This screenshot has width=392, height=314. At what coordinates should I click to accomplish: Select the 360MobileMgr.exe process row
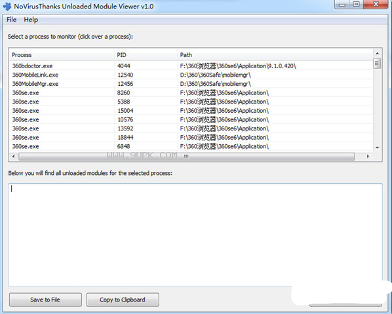[x=191, y=84]
